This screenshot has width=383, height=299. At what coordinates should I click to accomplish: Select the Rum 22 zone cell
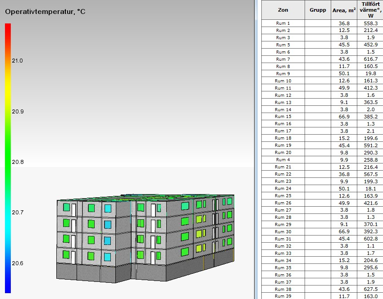[283, 174]
